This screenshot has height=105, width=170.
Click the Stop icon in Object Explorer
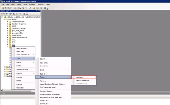pos(17,14)
